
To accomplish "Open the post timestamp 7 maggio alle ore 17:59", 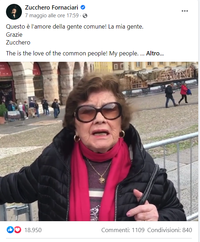I will click(x=52, y=16).
